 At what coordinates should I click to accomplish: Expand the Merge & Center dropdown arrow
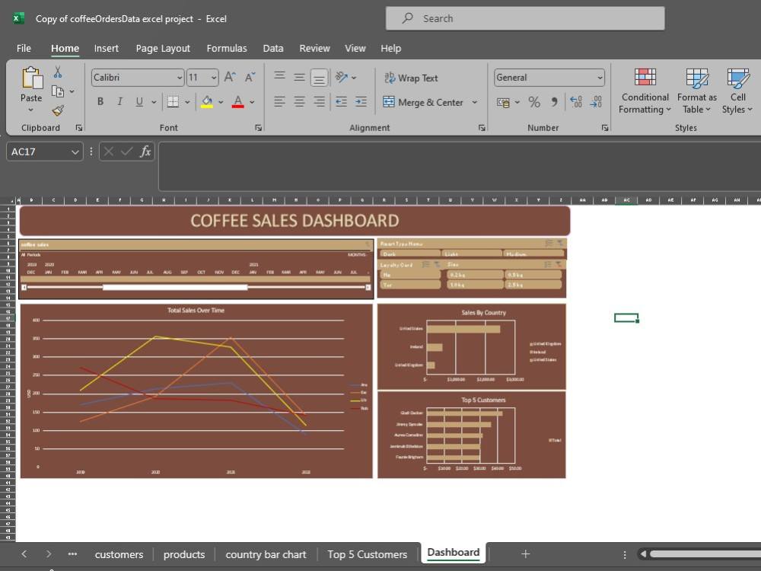point(475,103)
